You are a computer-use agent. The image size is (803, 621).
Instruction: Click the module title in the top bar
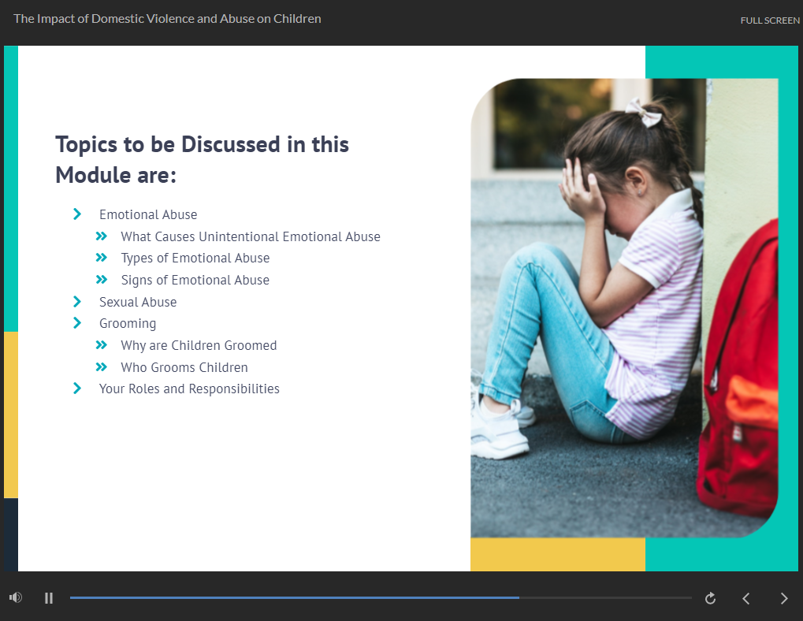pos(167,18)
